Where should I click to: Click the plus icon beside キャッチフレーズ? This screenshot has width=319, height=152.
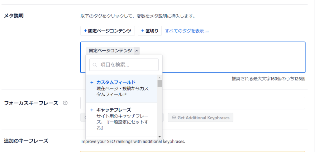pos(92,110)
